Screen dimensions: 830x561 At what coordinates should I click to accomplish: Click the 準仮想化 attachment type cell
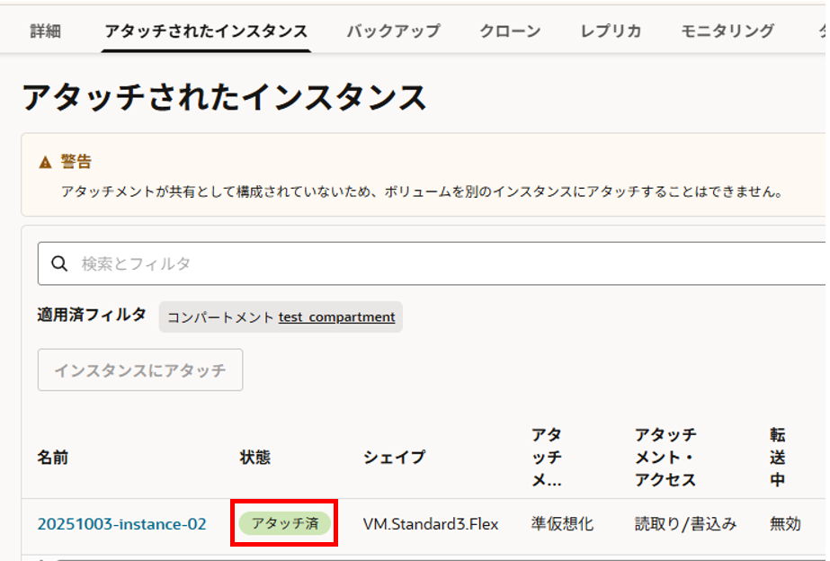click(562, 524)
